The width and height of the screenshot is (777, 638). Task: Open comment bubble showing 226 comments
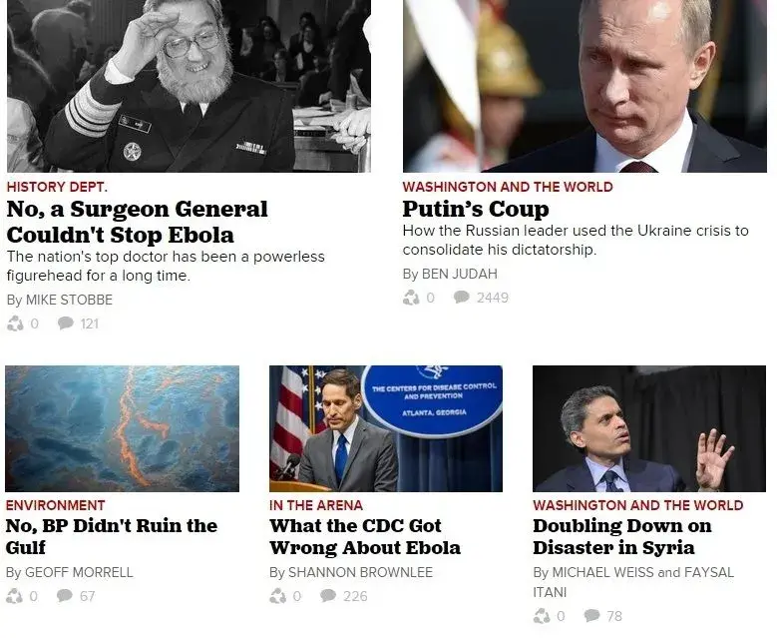[x=328, y=595]
